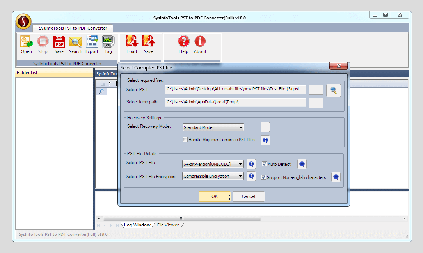Click the Open PST toolbar icon
The width and height of the screenshot is (423, 253).
pos(26,45)
